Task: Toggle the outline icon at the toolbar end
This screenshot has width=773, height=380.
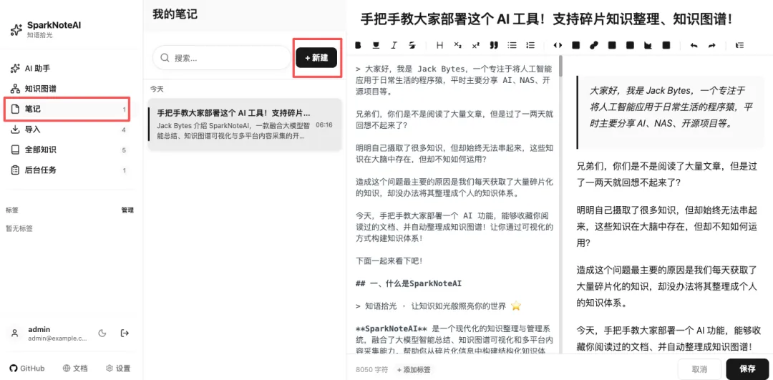Action: pos(739,45)
